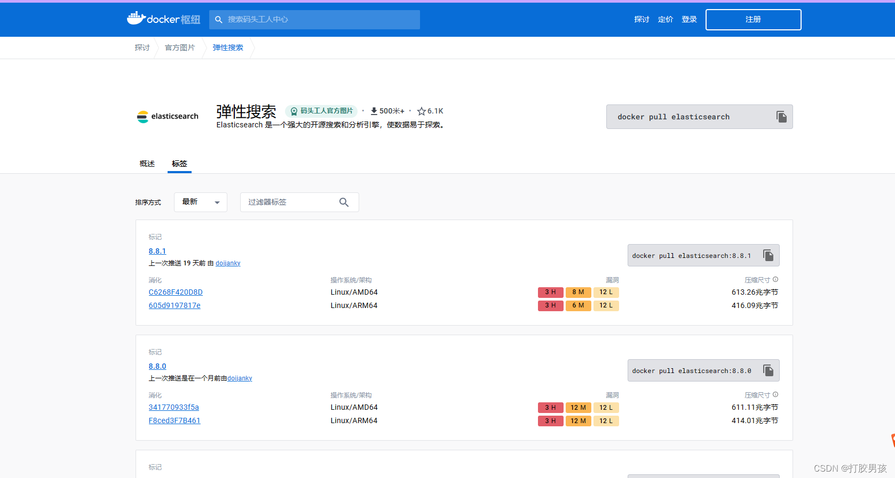The width and height of the screenshot is (895, 478).
Task: Click the 8 M vulnerability badge
Action: click(578, 292)
